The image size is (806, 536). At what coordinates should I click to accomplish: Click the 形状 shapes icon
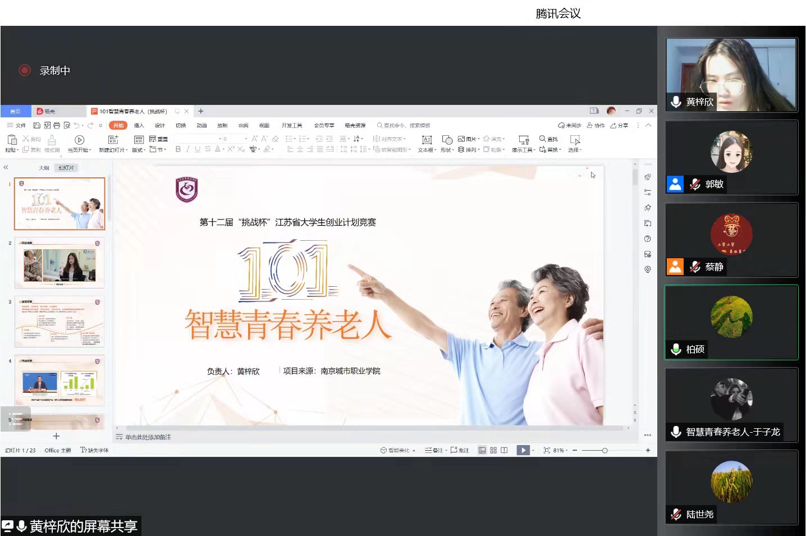(447, 140)
